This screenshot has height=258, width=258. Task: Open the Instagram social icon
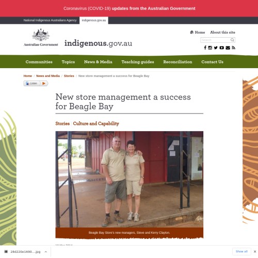click(x=210, y=47)
